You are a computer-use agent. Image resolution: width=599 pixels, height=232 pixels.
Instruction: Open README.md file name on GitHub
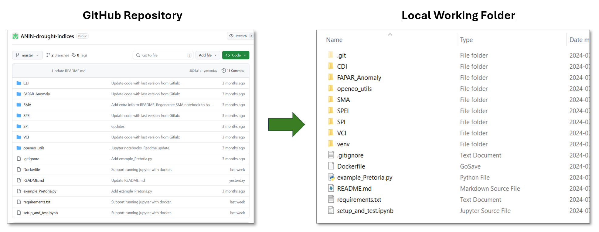click(34, 180)
